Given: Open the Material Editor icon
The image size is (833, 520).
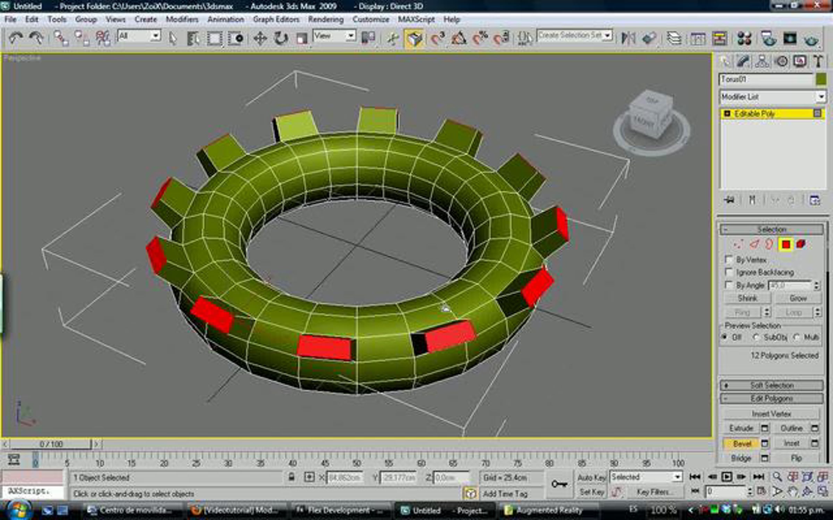Looking at the screenshot, I should (744, 38).
